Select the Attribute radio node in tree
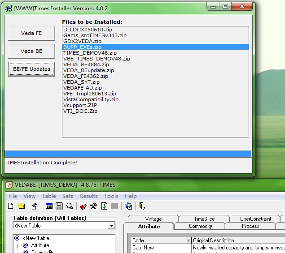This screenshot has height=253, width=285. [x=26, y=245]
